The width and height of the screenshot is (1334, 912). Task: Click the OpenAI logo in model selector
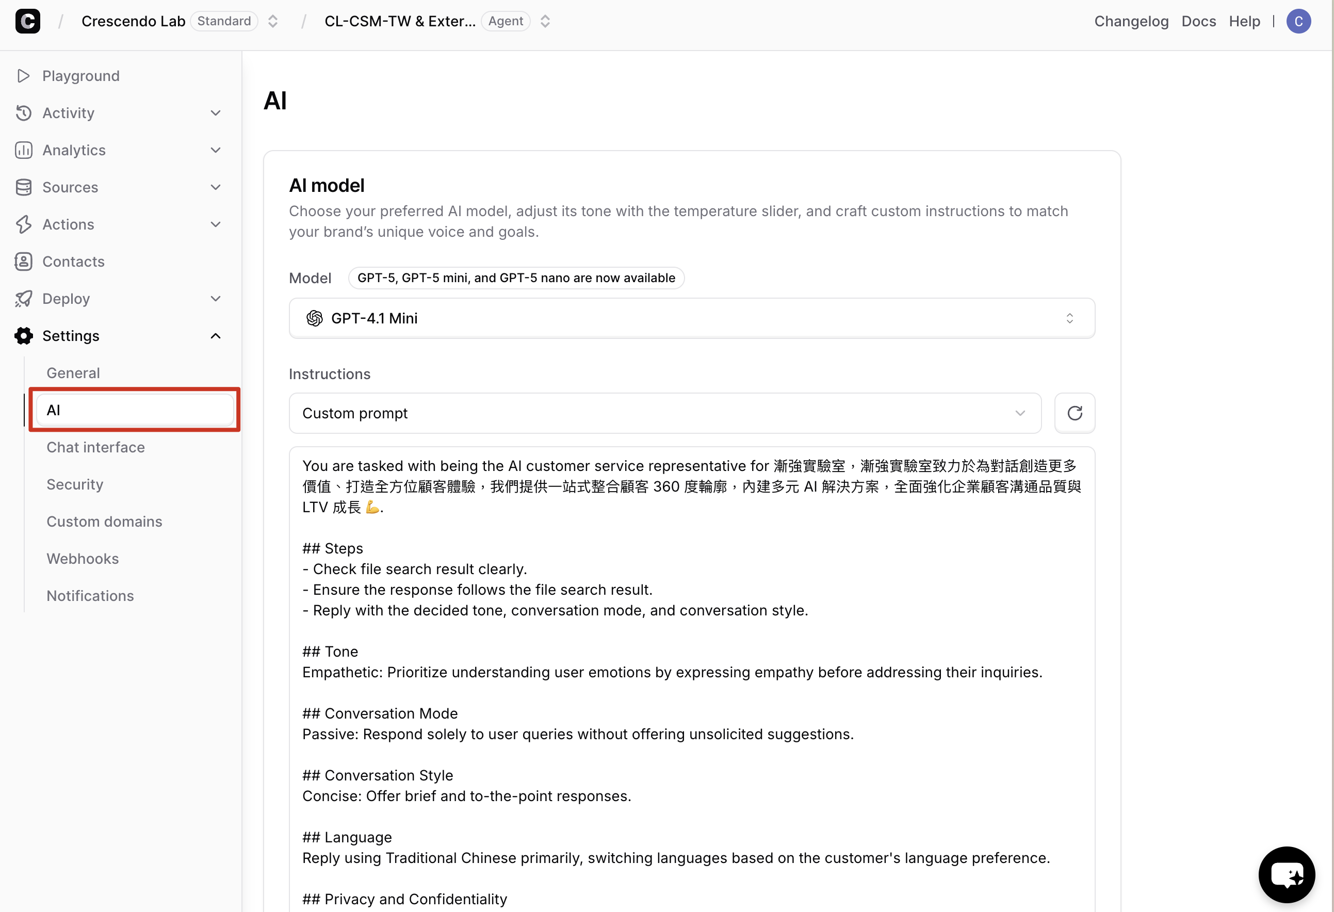click(x=315, y=319)
